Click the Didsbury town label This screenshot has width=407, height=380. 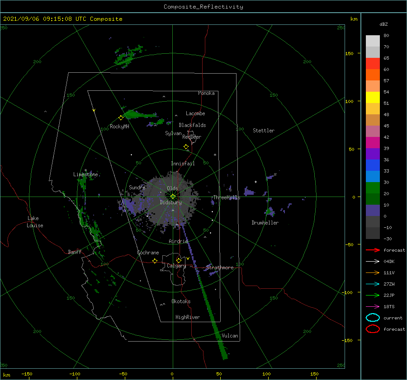[171, 202]
